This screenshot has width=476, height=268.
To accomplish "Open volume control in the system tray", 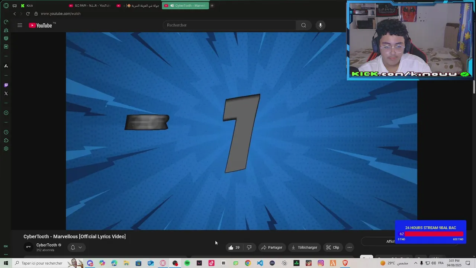I will [x=434, y=263].
